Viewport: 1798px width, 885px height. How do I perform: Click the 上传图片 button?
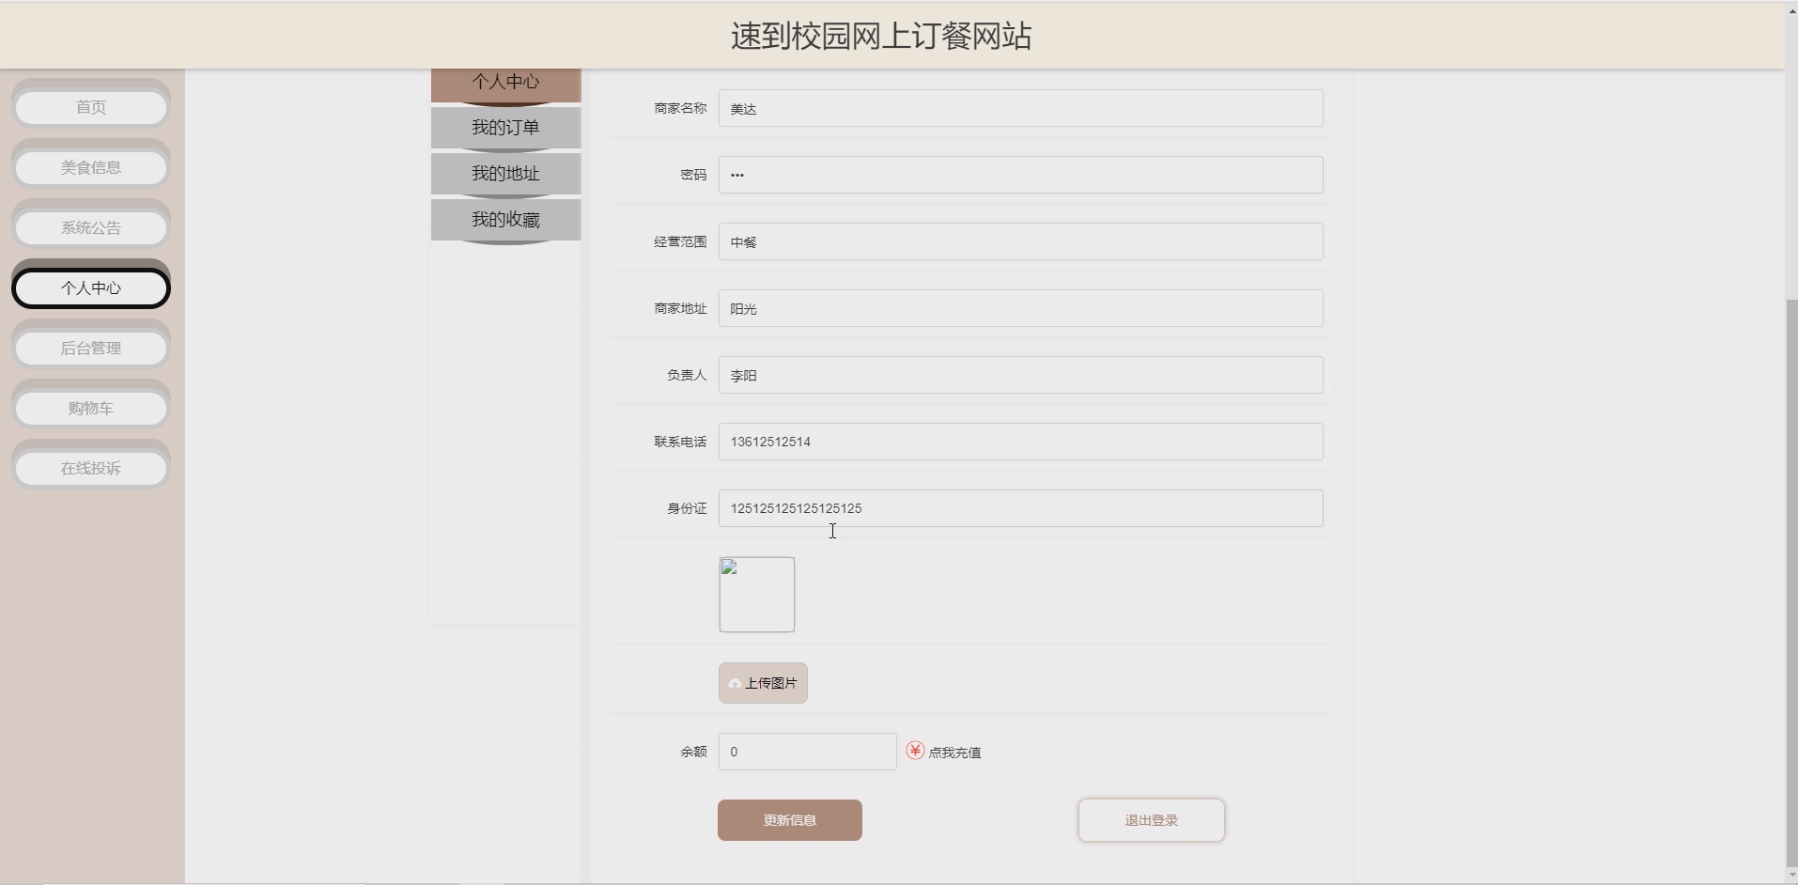click(763, 683)
